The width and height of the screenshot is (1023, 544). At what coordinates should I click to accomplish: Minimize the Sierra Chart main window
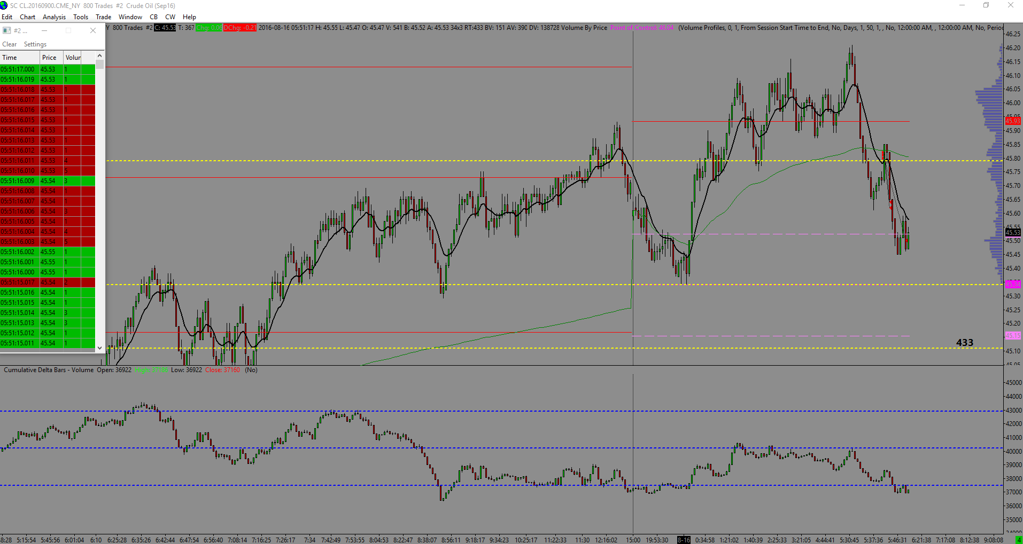(x=962, y=5)
